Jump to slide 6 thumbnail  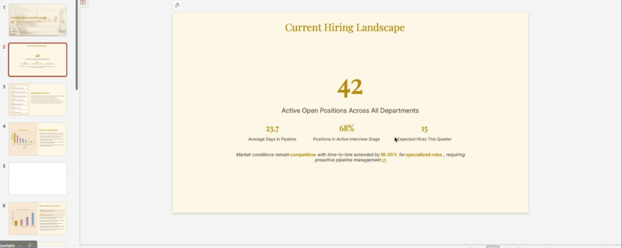[x=38, y=218]
